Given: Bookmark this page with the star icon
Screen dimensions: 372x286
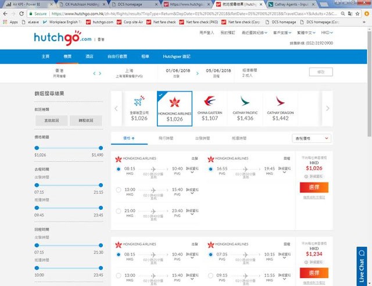Looking at the screenshot, I should 357,14.
